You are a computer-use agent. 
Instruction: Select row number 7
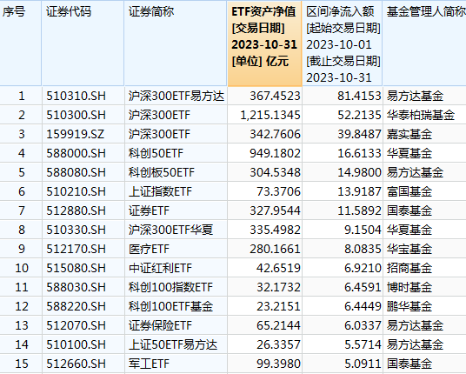pos(22,210)
